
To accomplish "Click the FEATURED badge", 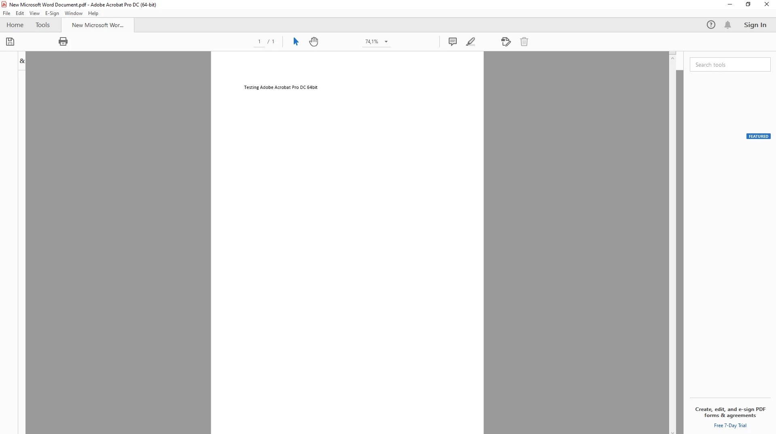I will coord(758,136).
